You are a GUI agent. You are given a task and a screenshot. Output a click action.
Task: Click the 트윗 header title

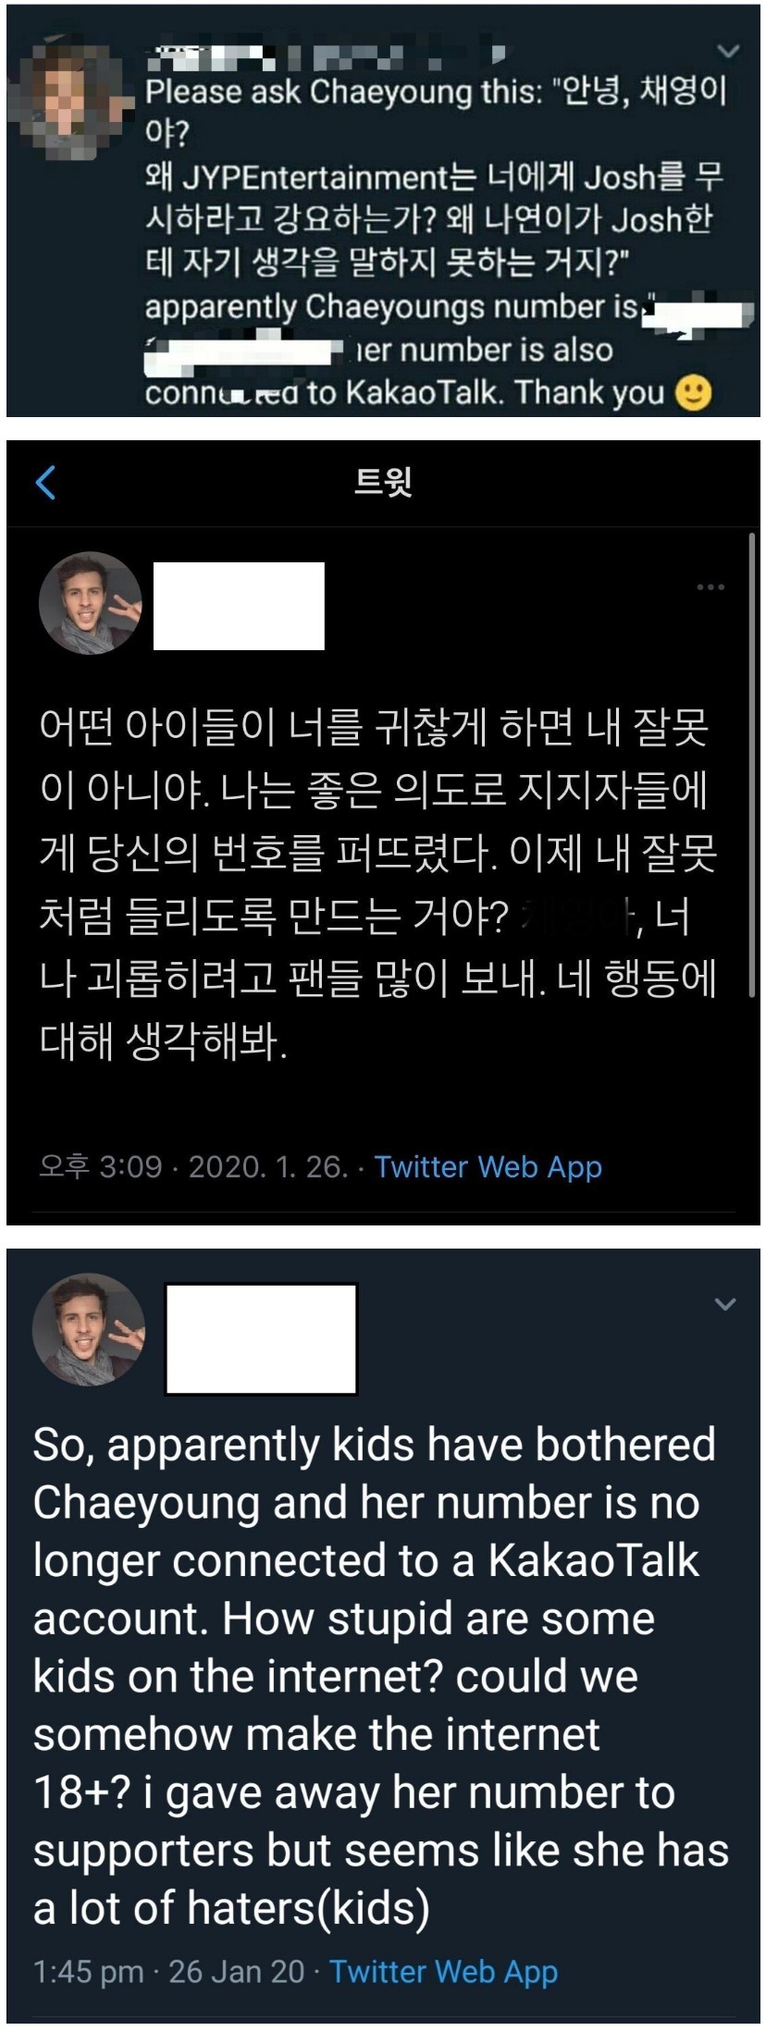[x=383, y=482]
